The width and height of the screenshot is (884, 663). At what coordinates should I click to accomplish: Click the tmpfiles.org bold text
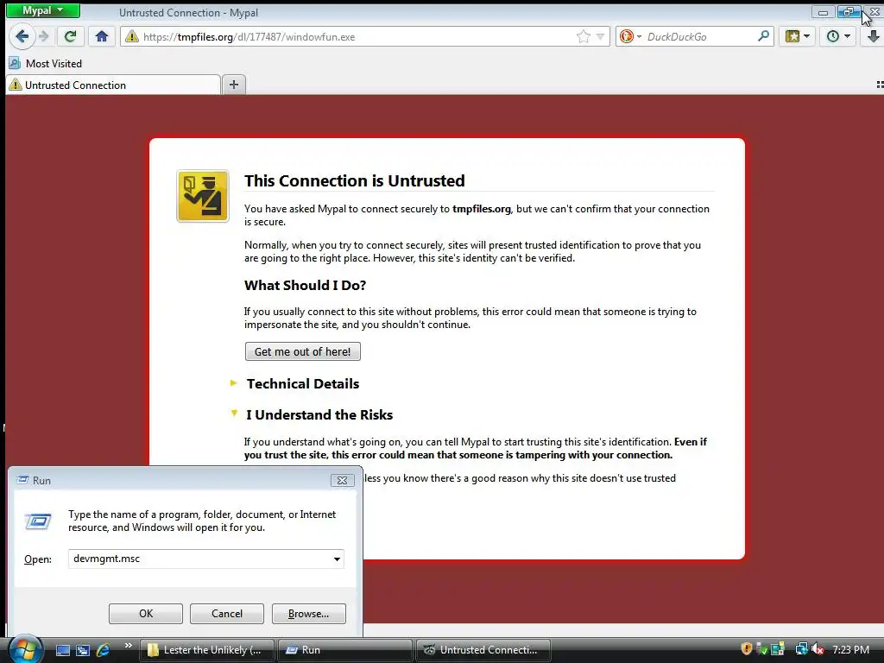point(482,209)
